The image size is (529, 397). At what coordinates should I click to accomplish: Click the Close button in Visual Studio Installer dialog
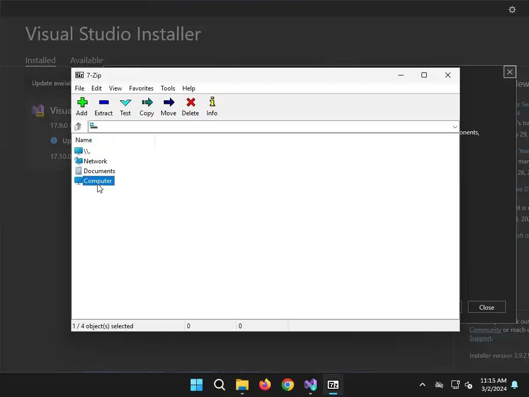pos(487,307)
